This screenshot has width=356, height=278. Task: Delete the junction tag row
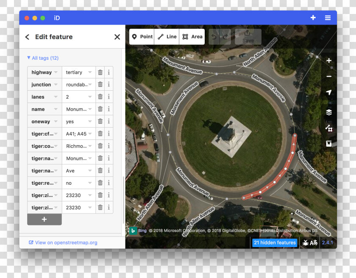(x=100, y=85)
